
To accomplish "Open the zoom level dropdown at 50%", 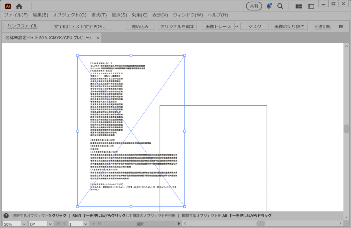I will [x=24, y=224].
